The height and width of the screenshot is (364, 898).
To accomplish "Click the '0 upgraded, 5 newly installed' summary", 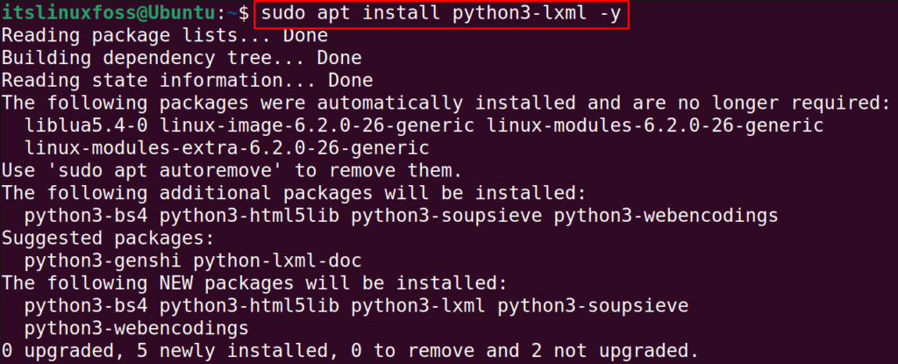I will [351, 350].
